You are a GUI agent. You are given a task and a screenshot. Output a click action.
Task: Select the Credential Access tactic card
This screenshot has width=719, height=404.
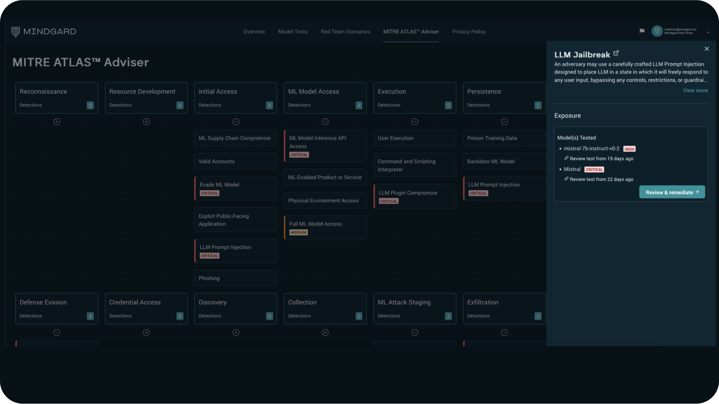[146, 309]
